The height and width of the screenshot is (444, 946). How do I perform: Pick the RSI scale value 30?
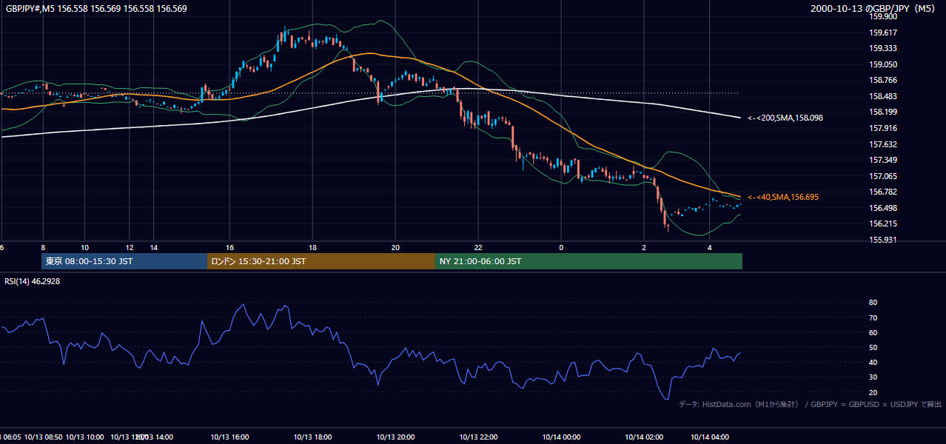point(873,377)
